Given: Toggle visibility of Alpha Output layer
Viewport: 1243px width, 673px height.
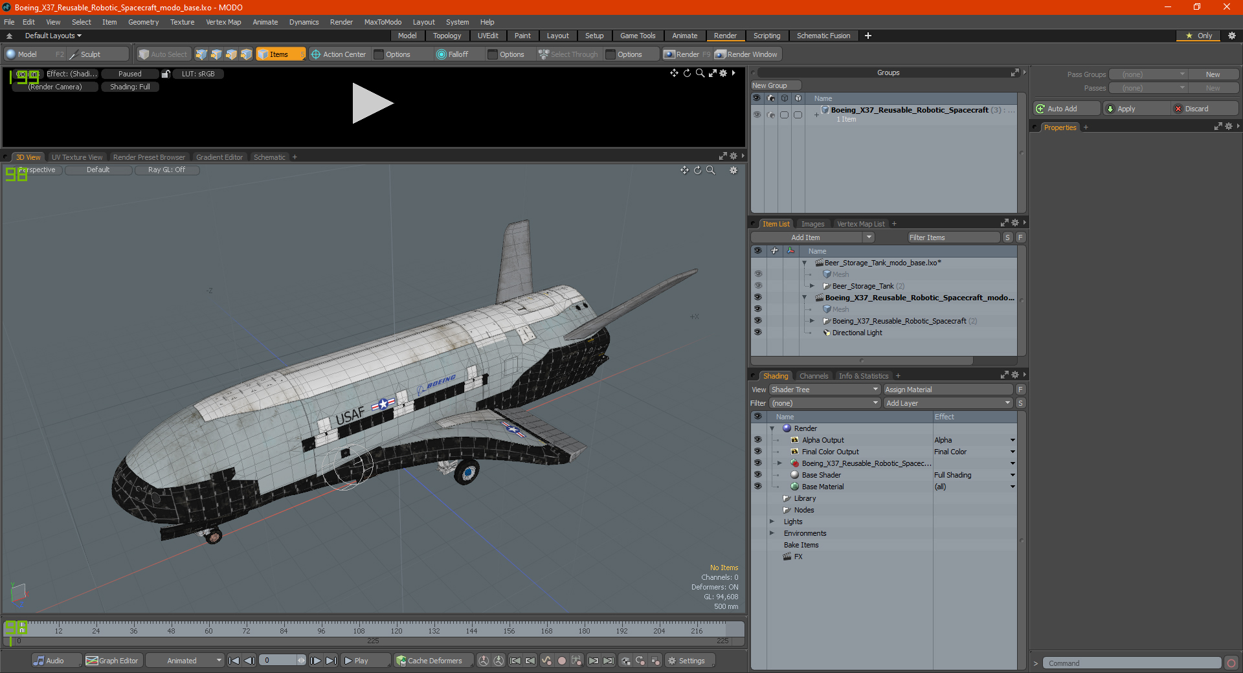Looking at the screenshot, I should coord(757,440).
